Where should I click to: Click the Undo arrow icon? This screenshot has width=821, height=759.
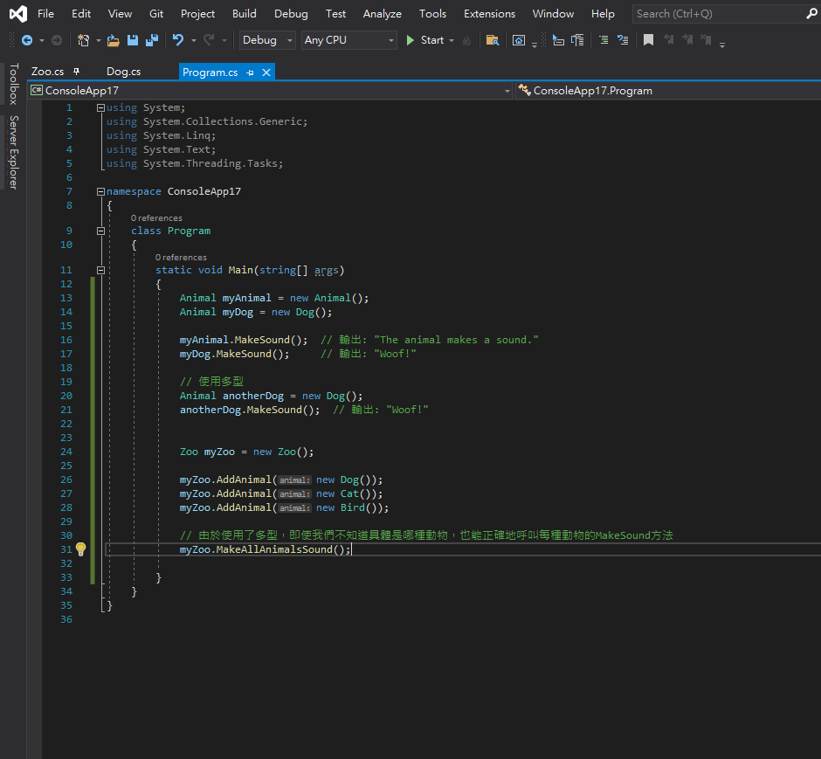(178, 40)
